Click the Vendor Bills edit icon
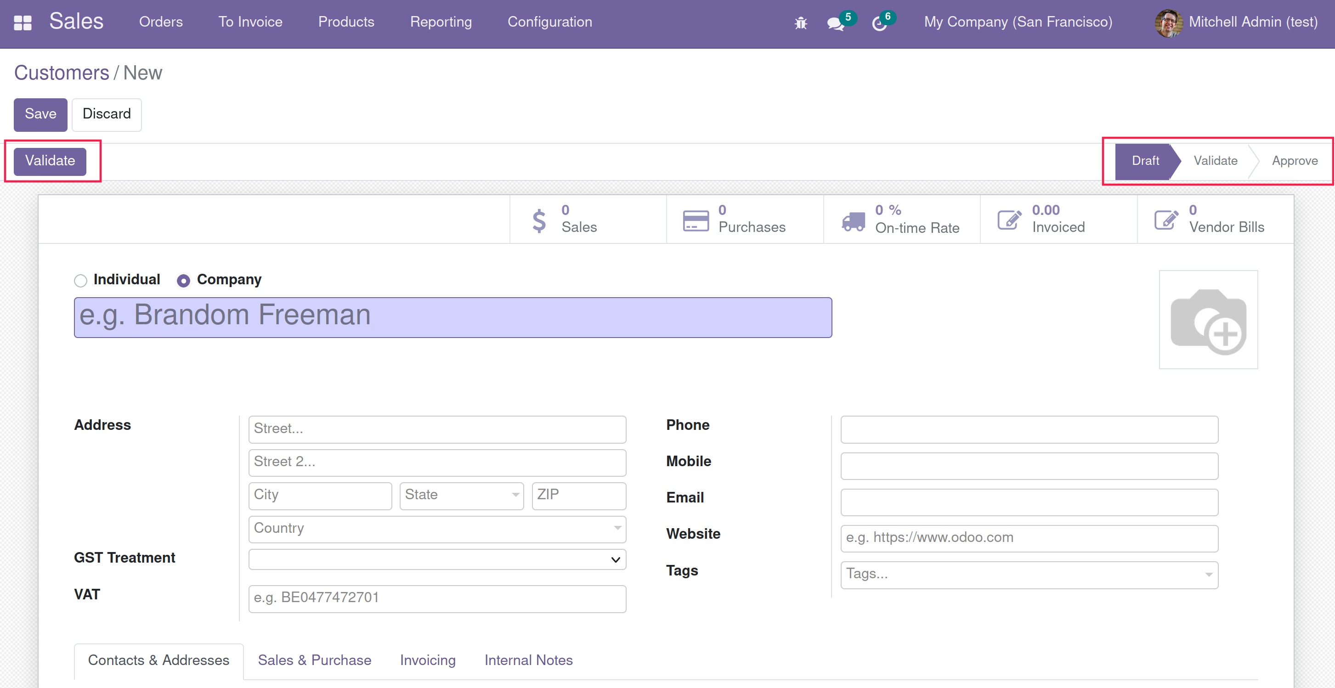This screenshot has width=1335, height=688. [x=1166, y=220]
